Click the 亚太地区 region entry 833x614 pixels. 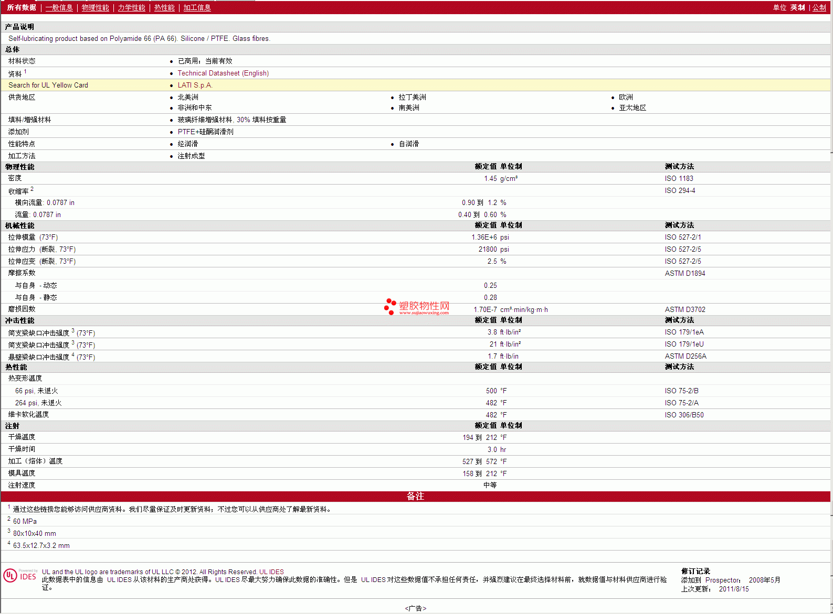click(x=632, y=108)
